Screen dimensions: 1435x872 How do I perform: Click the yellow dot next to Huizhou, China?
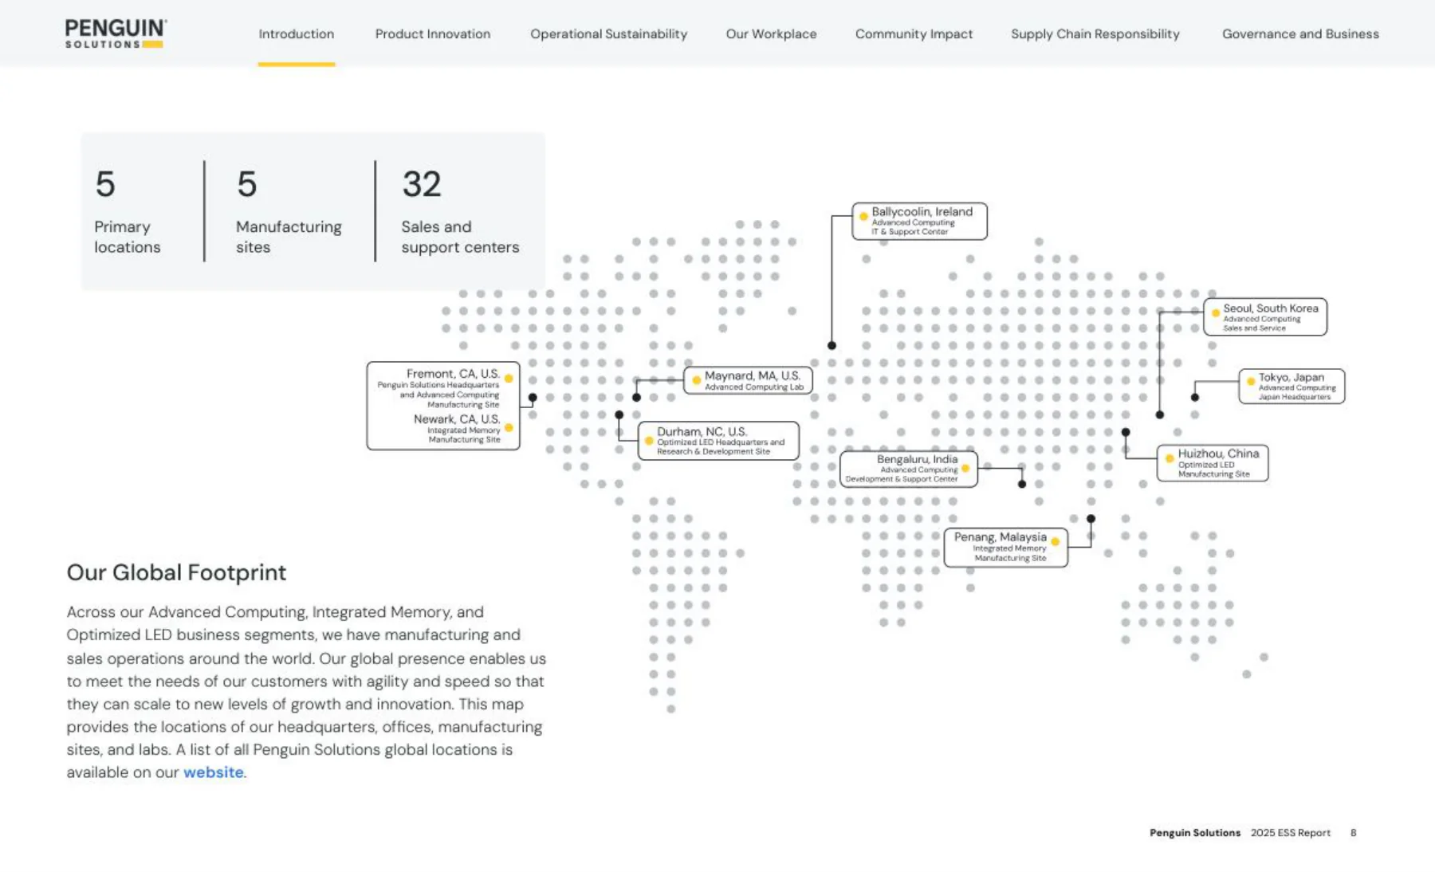pyautogui.click(x=1170, y=458)
